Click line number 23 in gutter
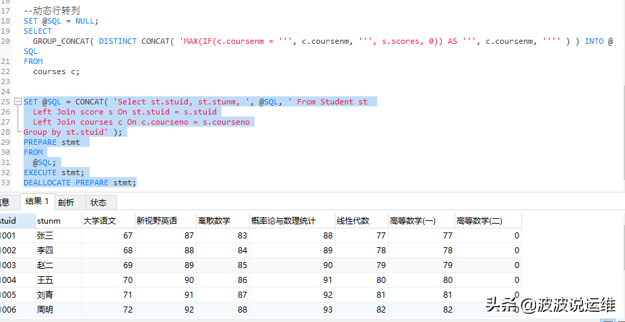Image resolution: width=625 pixels, height=322 pixels. [x=5, y=82]
